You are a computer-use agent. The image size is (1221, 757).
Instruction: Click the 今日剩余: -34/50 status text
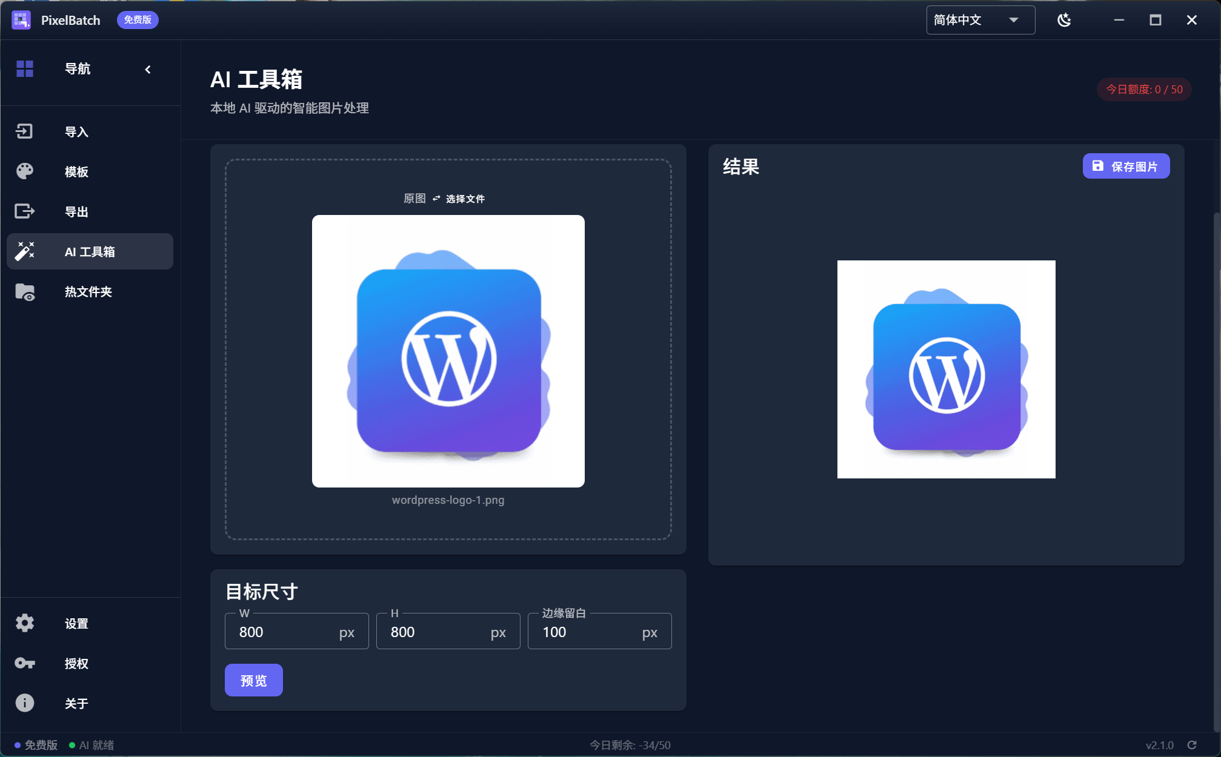(x=630, y=745)
